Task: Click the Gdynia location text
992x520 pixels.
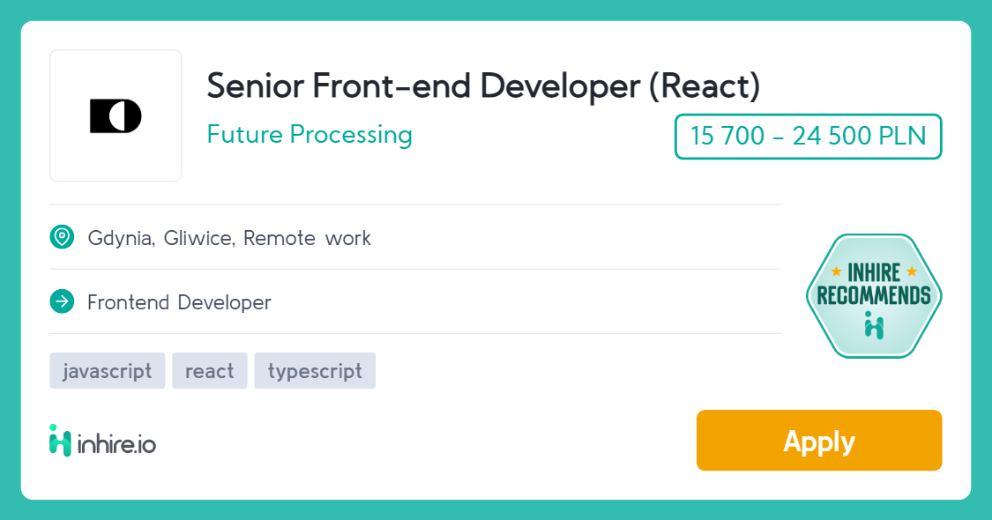Action: pos(121,239)
